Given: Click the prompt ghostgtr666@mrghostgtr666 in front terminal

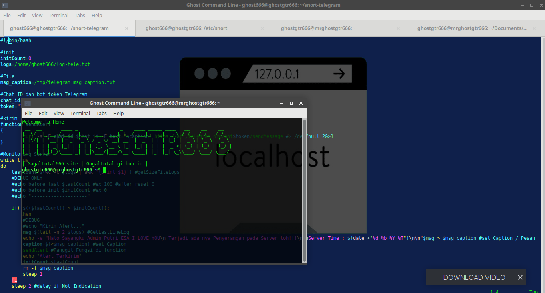Looking at the screenshot, I should (x=57, y=170).
